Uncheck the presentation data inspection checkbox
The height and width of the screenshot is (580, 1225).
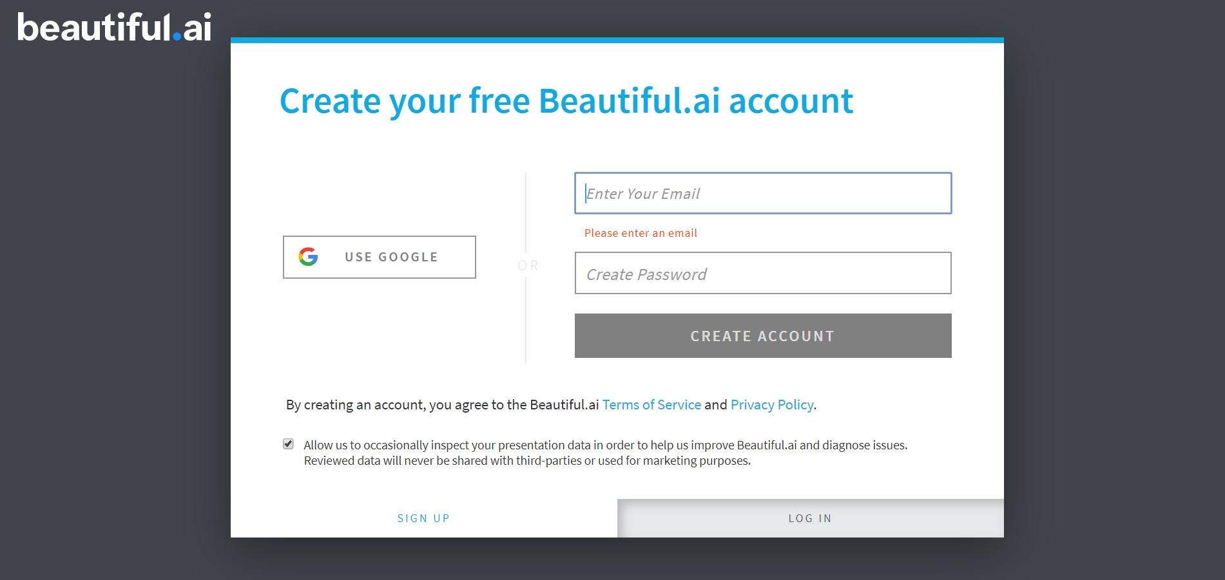pyautogui.click(x=288, y=444)
